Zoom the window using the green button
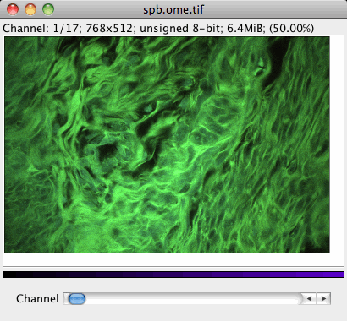The image size is (347, 321). click(x=48, y=9)
